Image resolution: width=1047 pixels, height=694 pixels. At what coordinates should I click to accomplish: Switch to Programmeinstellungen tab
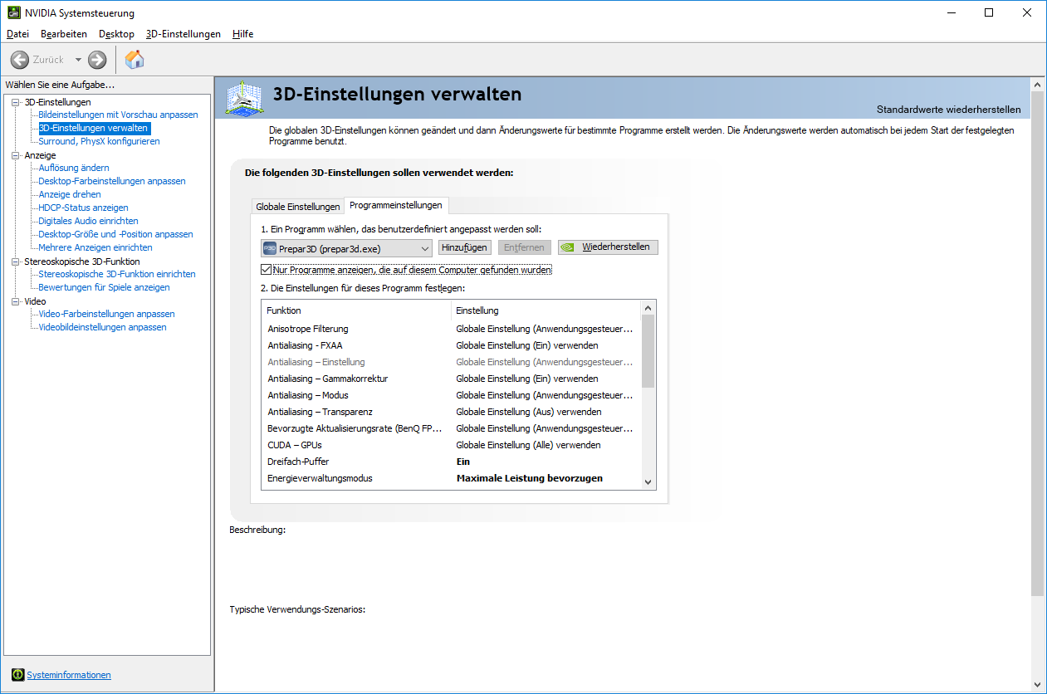point(396,205)
